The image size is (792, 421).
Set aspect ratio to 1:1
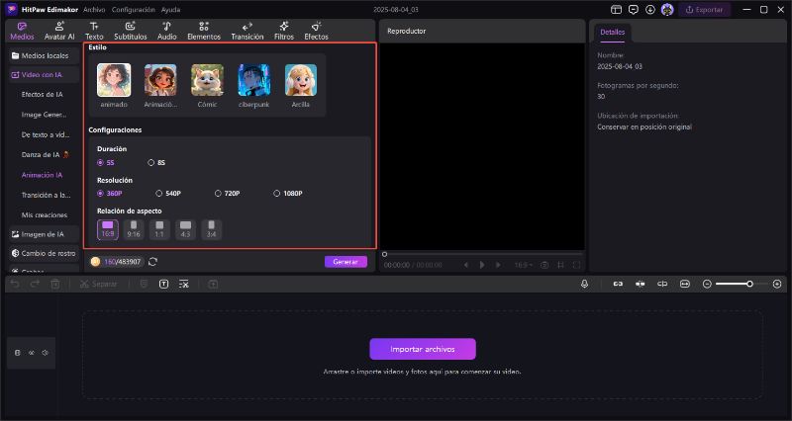point(159,229)
